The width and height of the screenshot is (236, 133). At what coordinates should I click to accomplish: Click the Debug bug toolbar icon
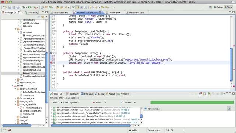(x=24, y=7)
